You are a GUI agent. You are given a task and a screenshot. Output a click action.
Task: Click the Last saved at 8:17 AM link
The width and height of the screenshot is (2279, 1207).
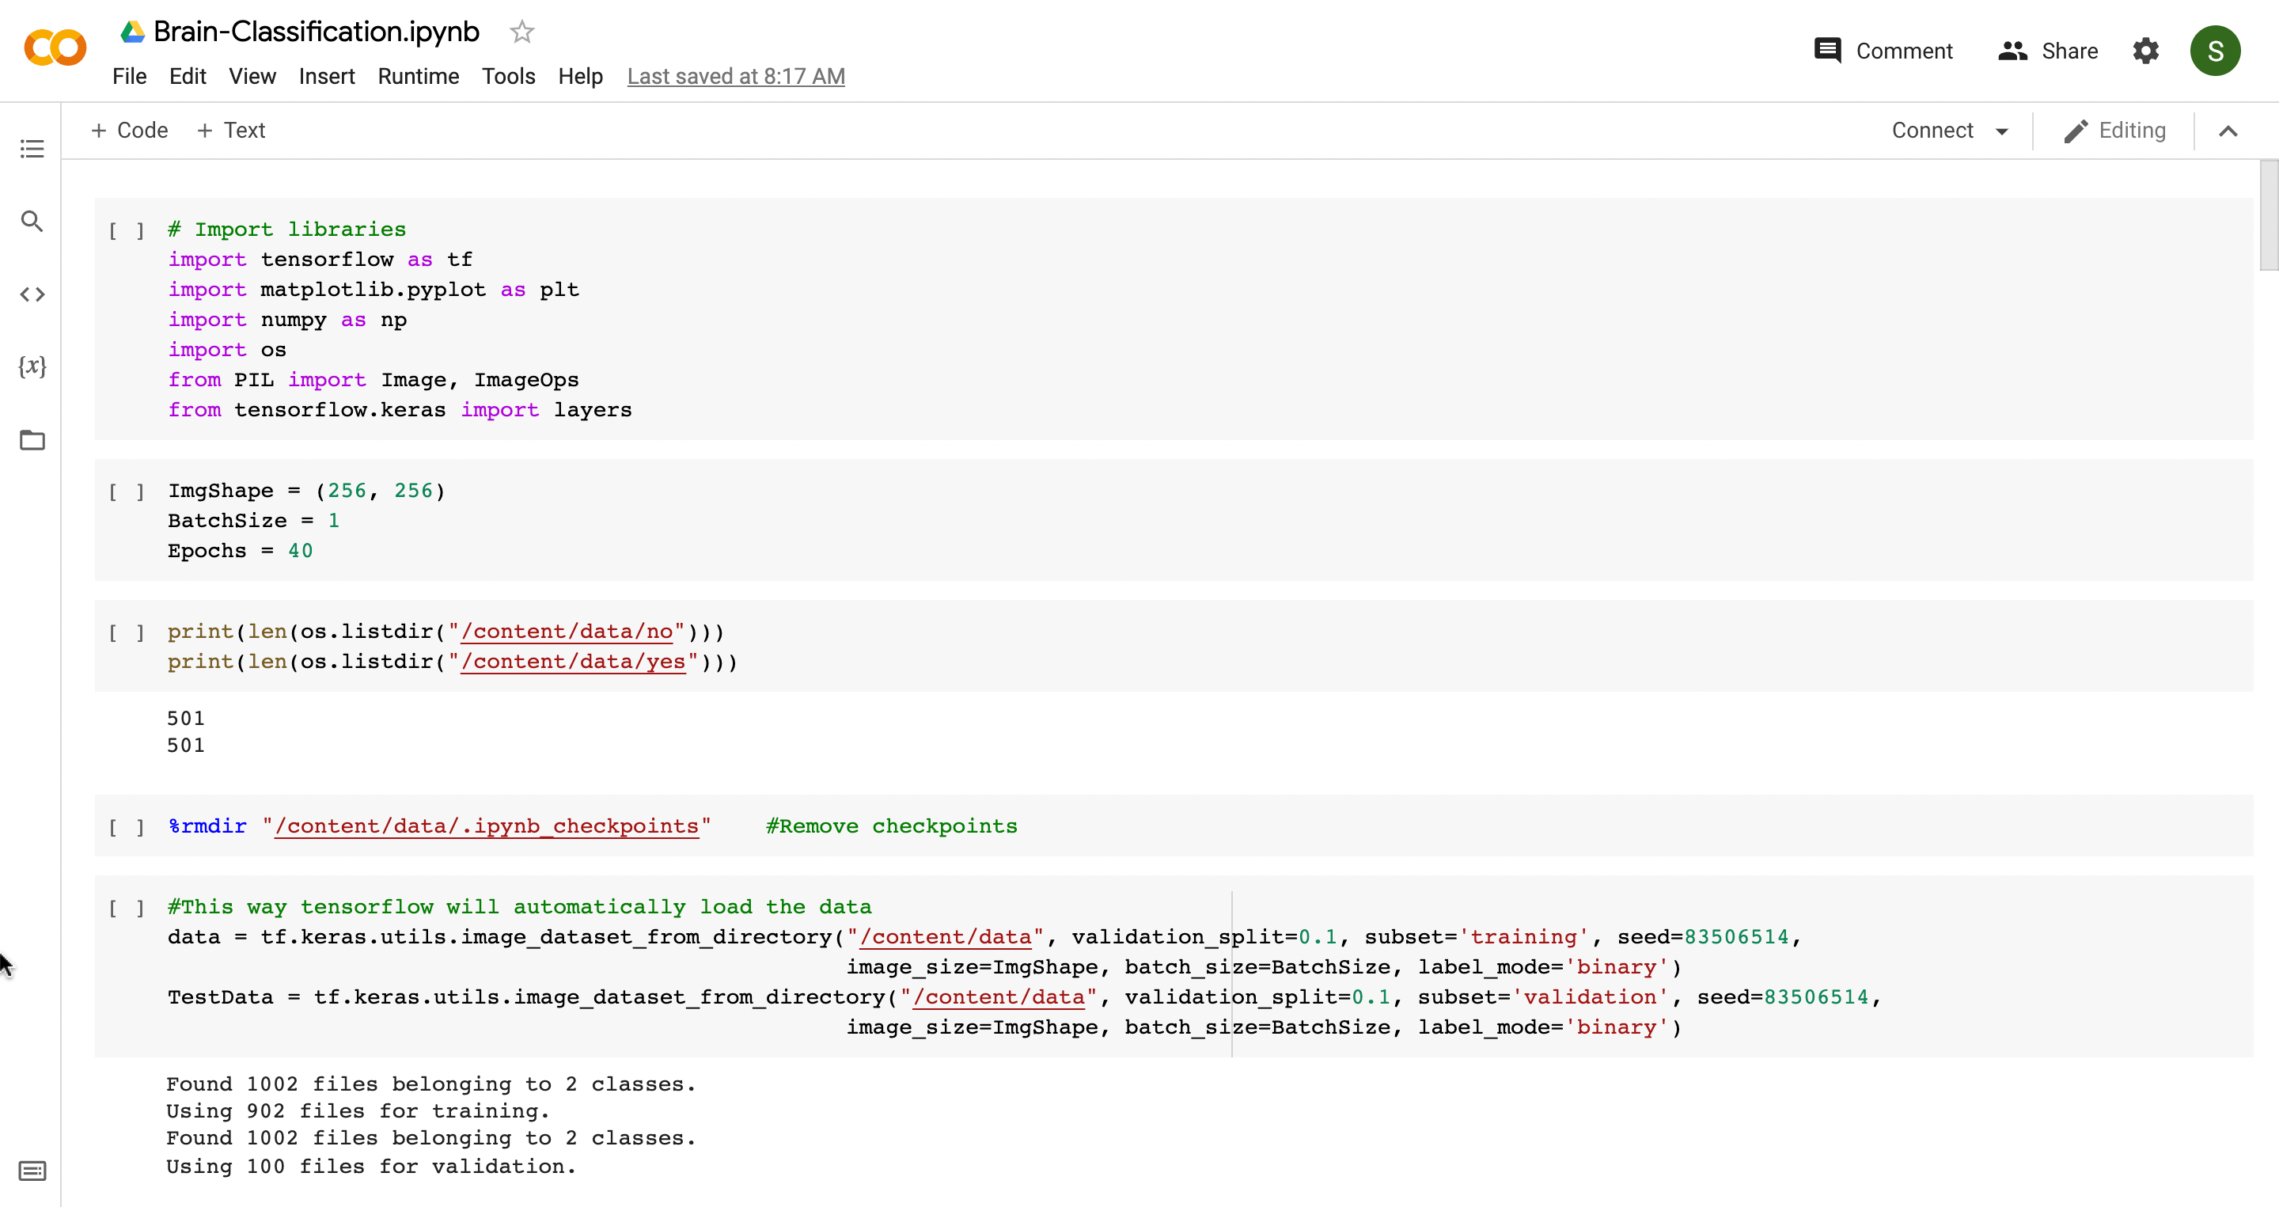coord(735,76)
